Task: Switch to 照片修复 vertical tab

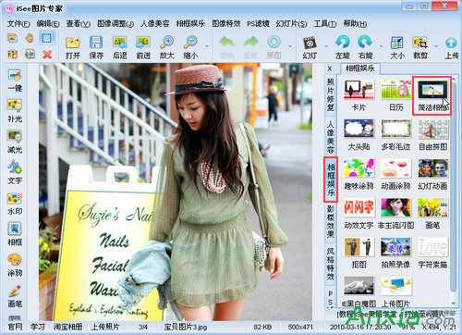Action: [331, 94]
